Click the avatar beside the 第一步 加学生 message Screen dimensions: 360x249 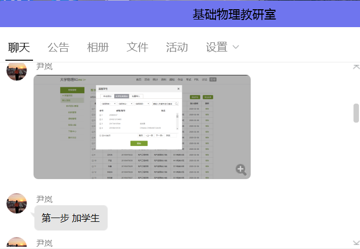coord(17,203)
